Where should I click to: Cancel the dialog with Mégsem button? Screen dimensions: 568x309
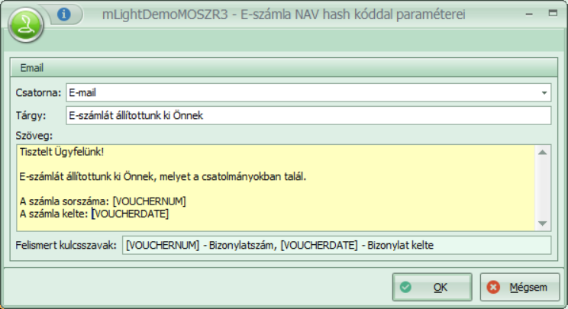coord(519,288)
